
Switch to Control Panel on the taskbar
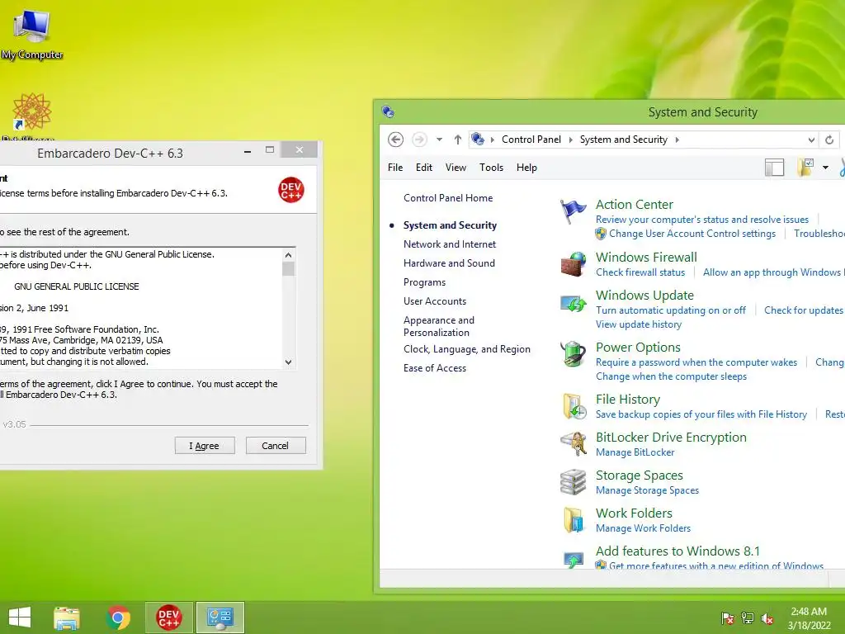(220, 617)
